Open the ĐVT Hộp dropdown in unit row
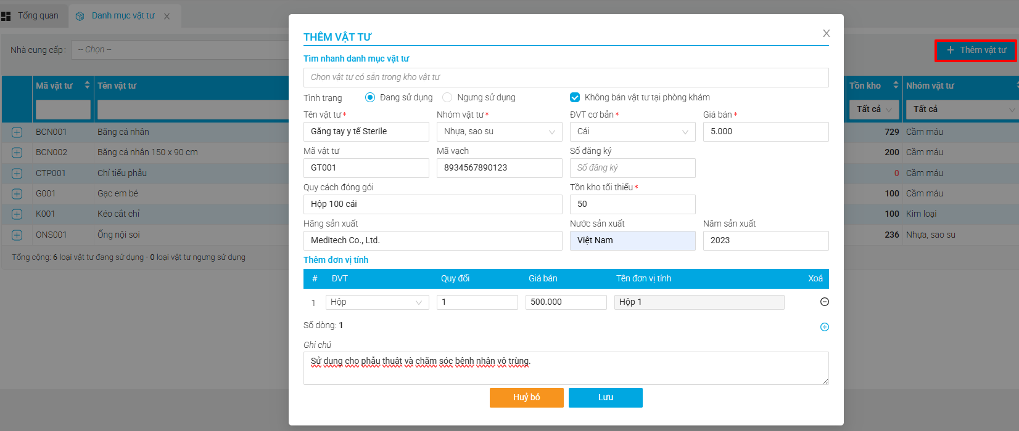The width and height of the screenshot is (1019, 431). (x=377, y=302)
